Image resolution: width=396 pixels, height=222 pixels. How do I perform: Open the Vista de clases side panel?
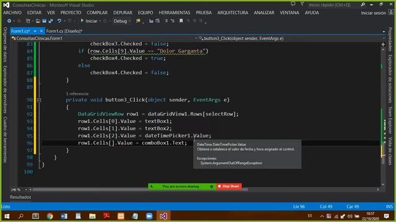[390, 151]
